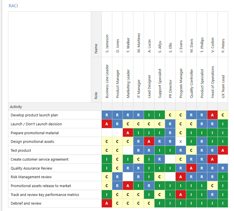Select A. Lucas's red A in Design promotional assets
This screenshot has width=234, height=211.
[x=149, y=142]
